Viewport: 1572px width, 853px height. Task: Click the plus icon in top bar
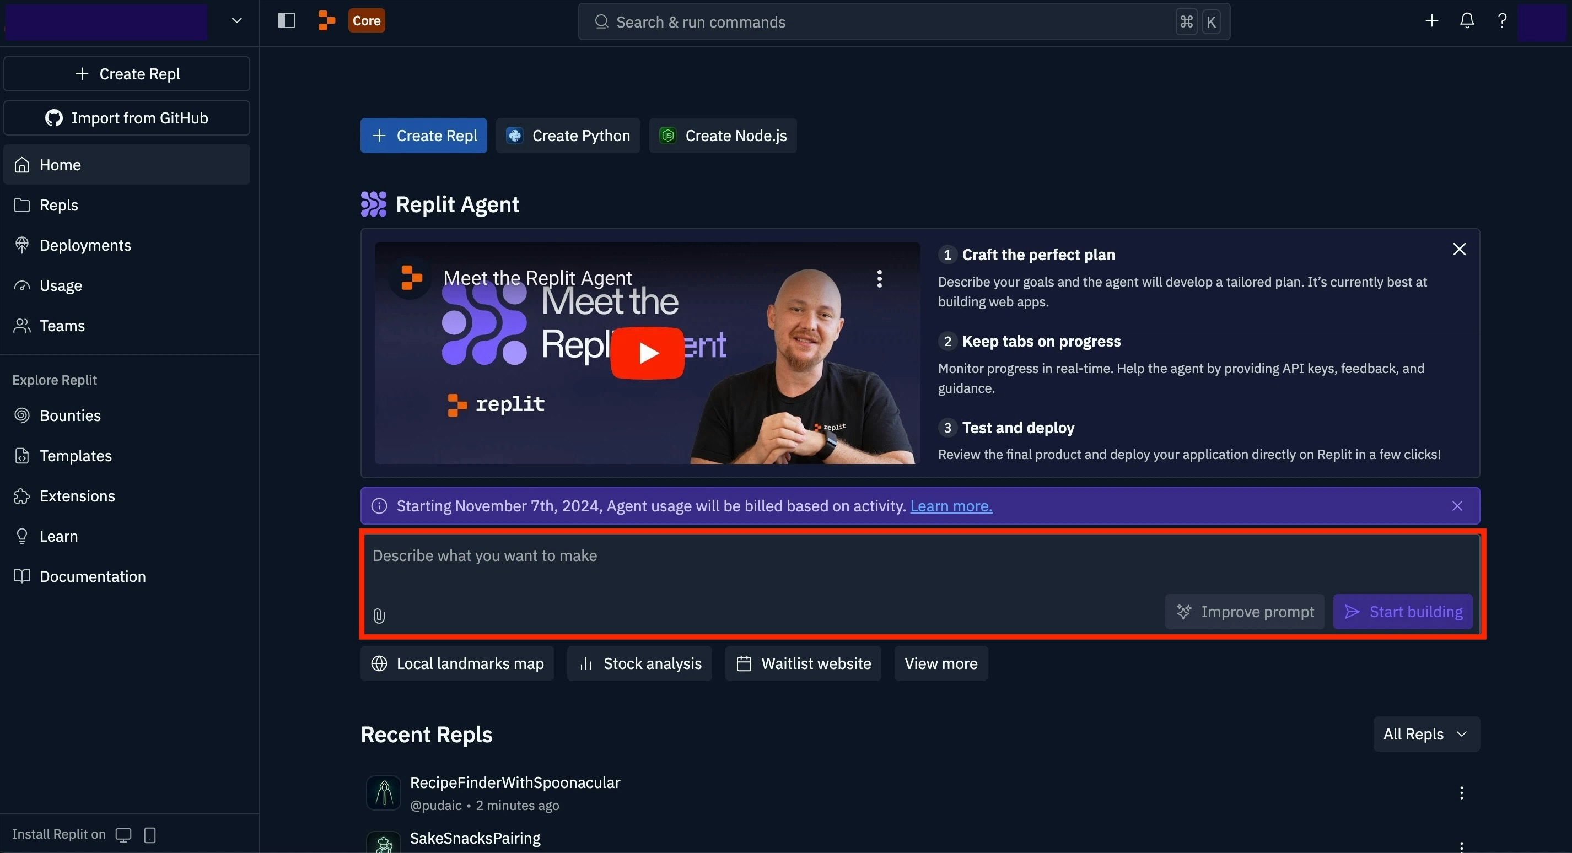(x=1431, y=21)
